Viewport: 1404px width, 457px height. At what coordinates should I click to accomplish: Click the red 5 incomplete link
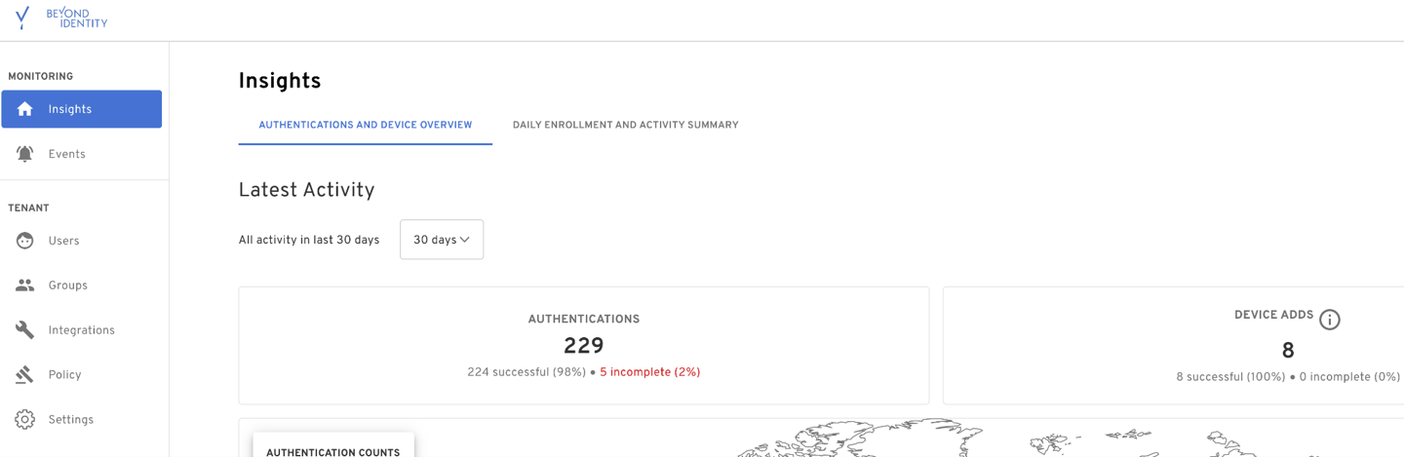coord(649,372)
